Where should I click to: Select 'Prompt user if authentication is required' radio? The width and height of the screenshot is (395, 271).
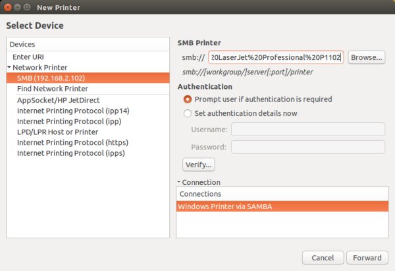[x=188, y=99]
